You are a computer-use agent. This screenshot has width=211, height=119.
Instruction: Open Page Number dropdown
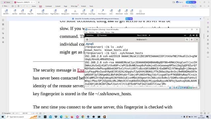click(55, 12)
